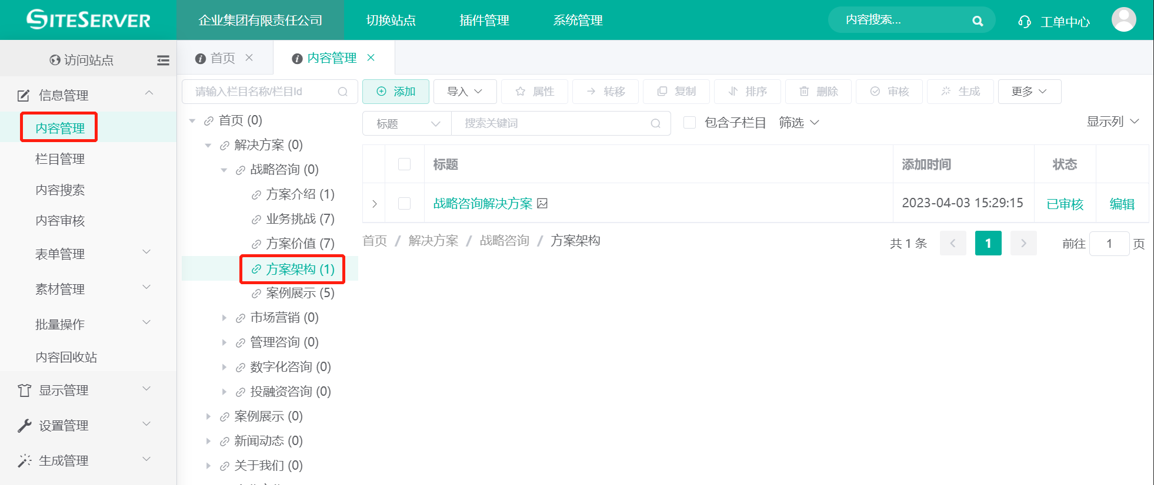1154x485 pixels.
Task: Collapse the 首页 tree node
Action: coord(192,121)
